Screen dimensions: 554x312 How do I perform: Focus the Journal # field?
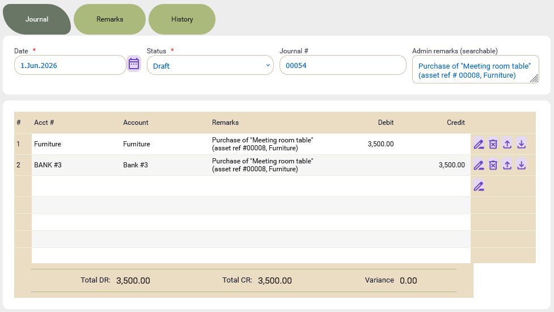pos(342,65)
